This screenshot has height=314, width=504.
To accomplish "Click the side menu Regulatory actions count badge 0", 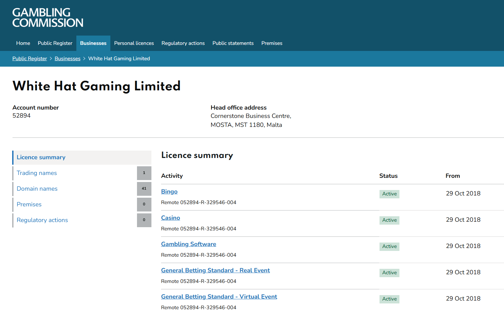I will (144, 220).
